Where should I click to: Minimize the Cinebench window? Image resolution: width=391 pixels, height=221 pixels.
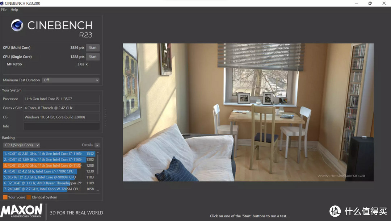point(356,3)
